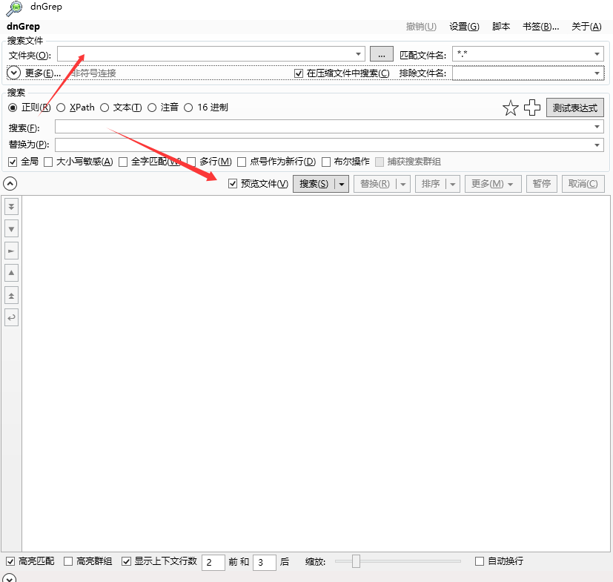The width and height of the screenshot is (613, 582).
Task: Open the 更多(M) dropdown button
Action: tap(493, 184)
